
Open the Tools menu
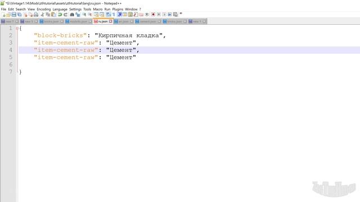click(x=87, y=9)
